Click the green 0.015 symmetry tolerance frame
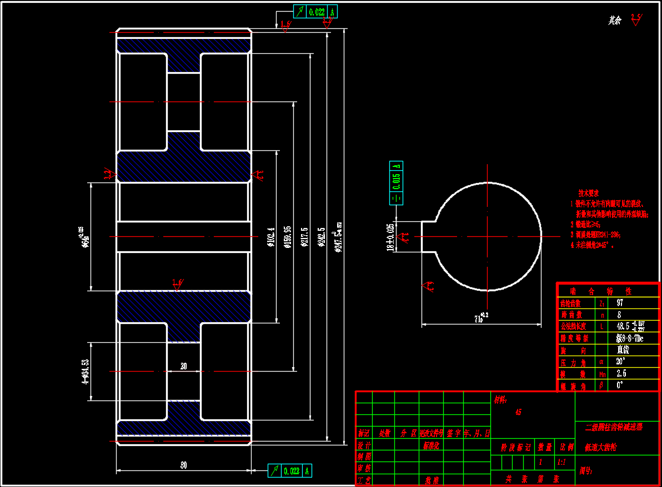Image resolution: width=662 pixels, height=487 pixels. (x=396, y=182)
